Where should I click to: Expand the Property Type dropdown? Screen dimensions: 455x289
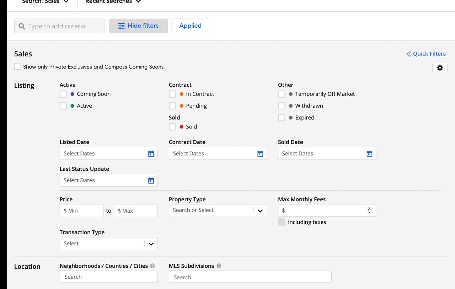pos(260,211)
